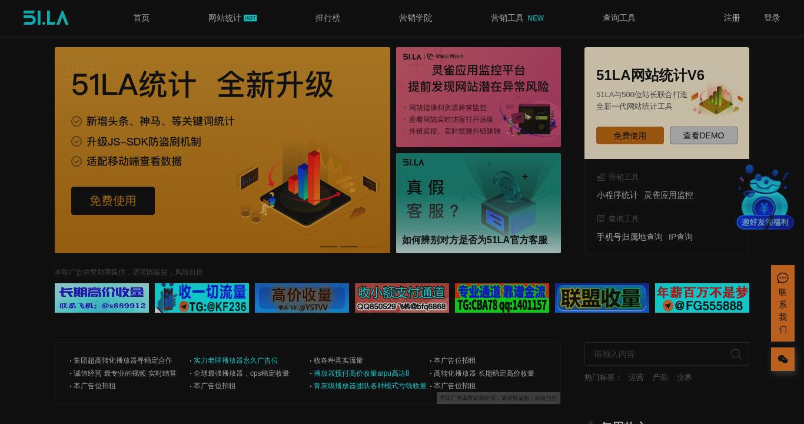Click 专业通道 靠谱金流 ad banner

pos(502,298)
